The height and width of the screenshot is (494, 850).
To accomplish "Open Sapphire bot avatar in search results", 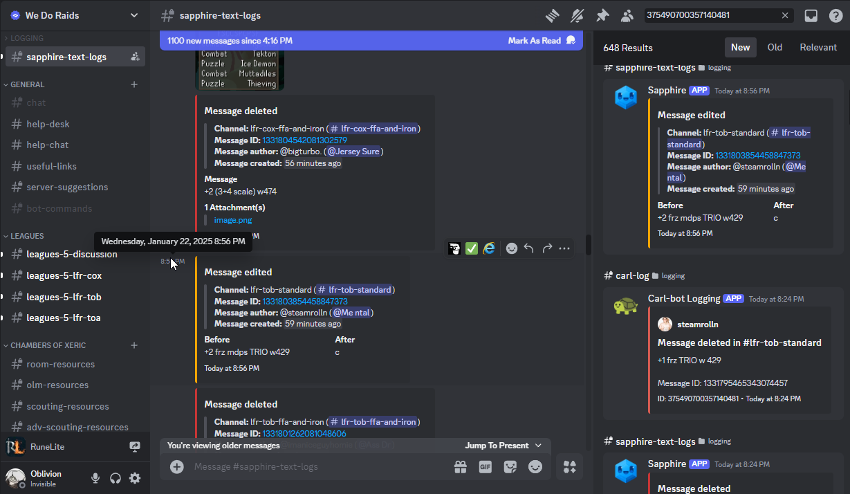I will click(626, 98).
